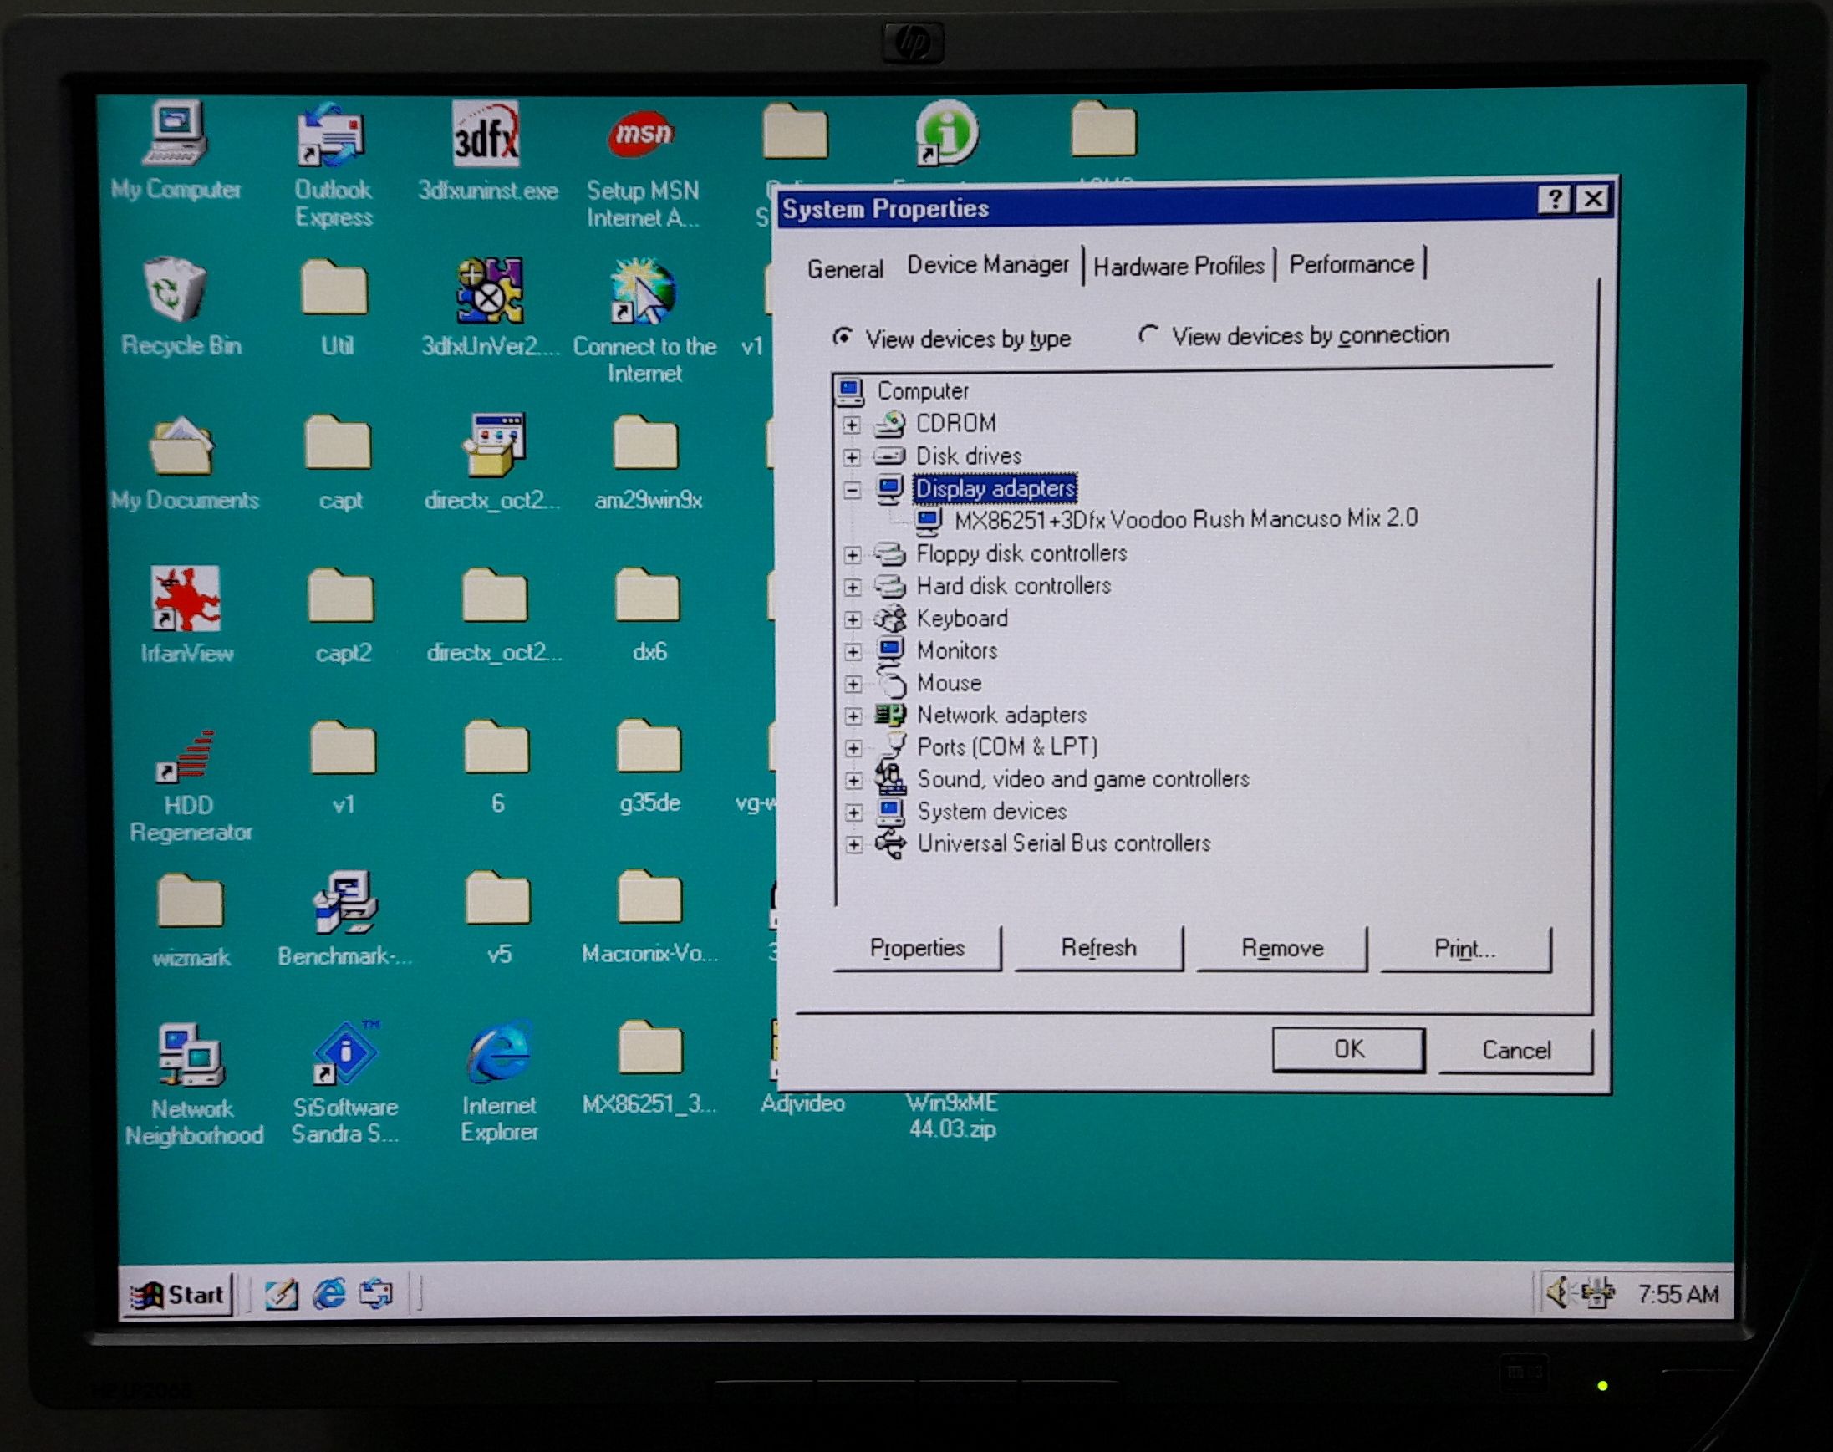Click Show Desktop quick launch icon
The height and width of the screenshot is (1452, 1833).
pos(282,1294)
